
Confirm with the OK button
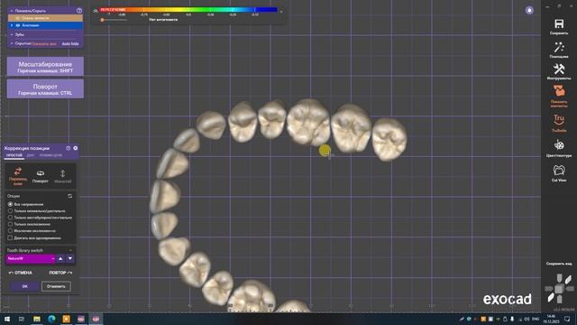point(24,286)
